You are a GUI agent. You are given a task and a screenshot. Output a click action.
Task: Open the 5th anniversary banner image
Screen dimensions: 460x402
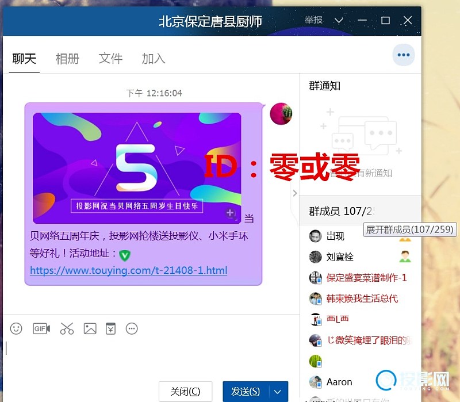pos(137,168)
